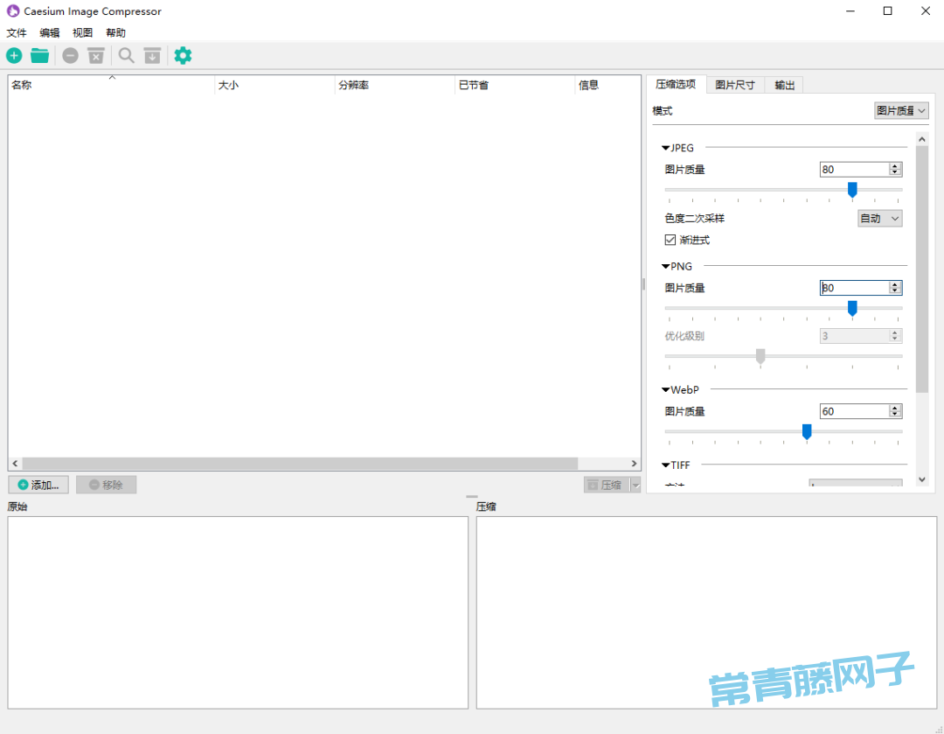
Task: Collapse the PNG section triangle
Action: pyautogui.click(x=666, y=267)
